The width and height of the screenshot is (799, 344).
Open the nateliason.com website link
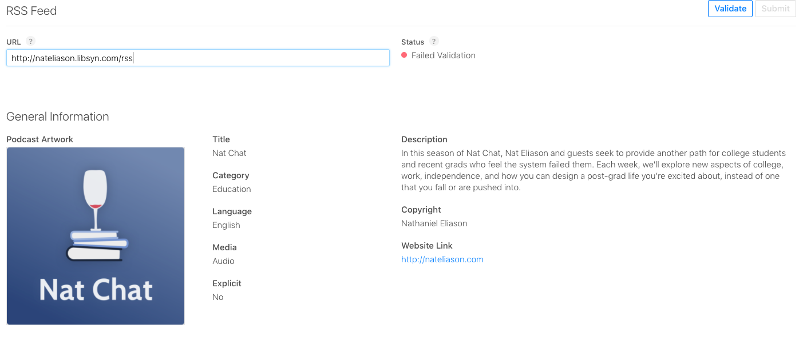pyautogui.click(x=442, y=259)
